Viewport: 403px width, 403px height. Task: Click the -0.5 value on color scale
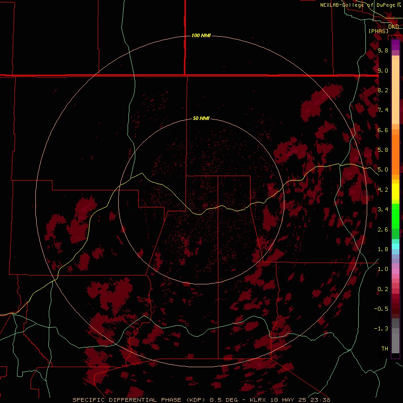(x=381, y=309)
